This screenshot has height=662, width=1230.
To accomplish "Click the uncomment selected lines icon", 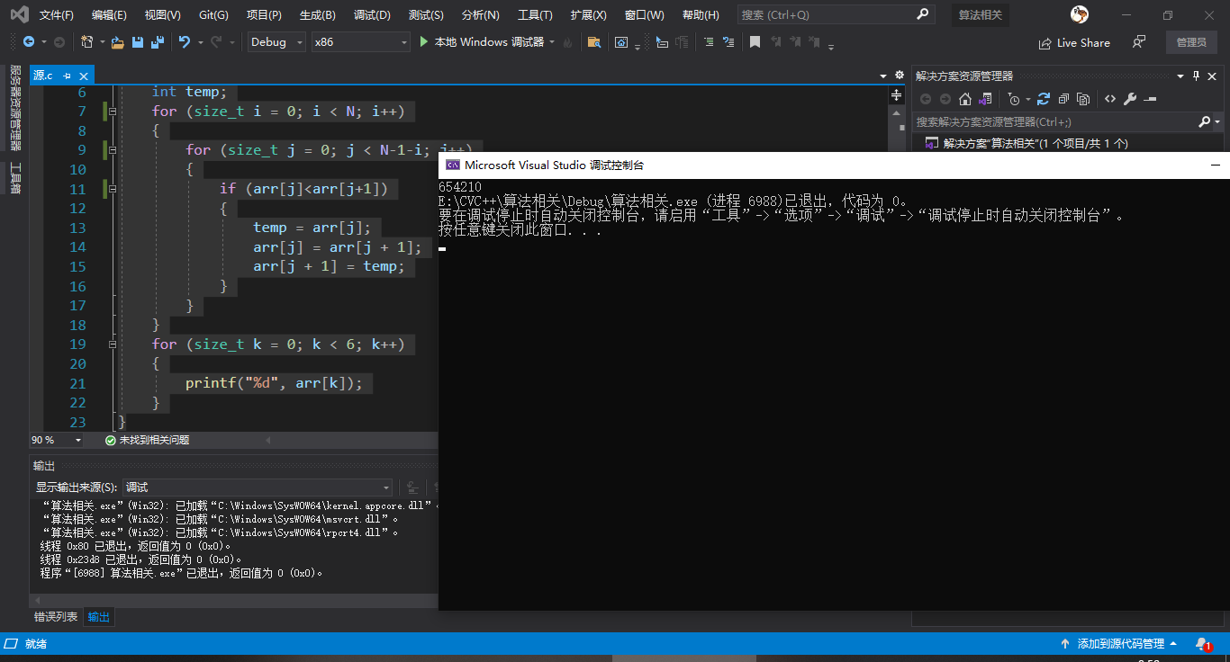I will click(728, 42).
